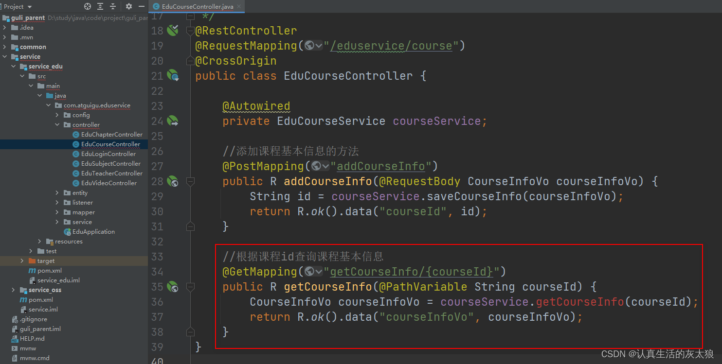Select the test folder in the tree

pos(51,251)
